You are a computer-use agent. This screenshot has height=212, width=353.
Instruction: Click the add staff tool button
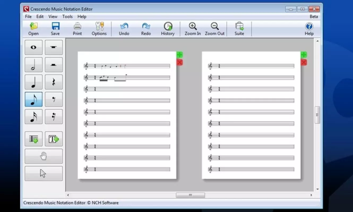33,139
